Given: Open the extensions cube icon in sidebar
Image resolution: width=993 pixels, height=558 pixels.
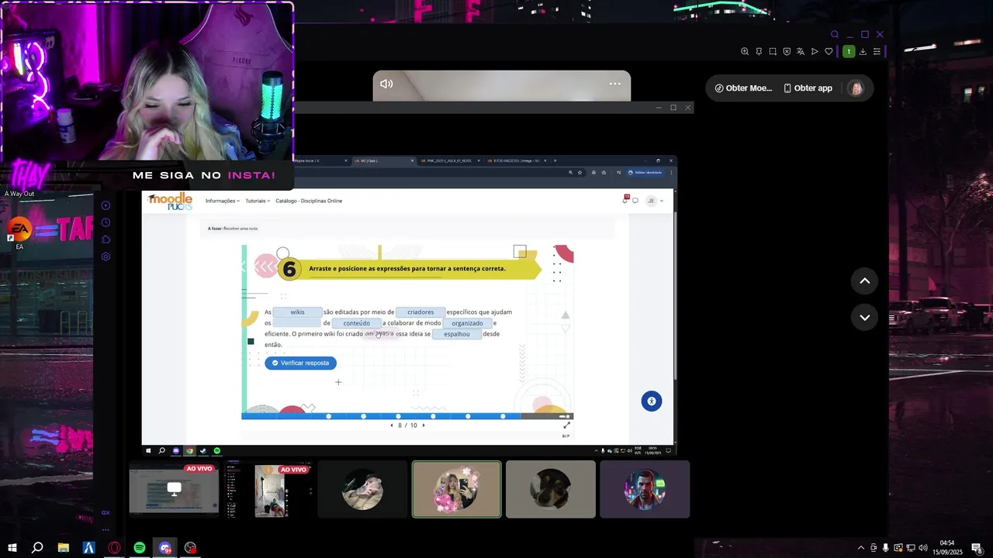Looking at the screenshot, I should coord(106,239).
